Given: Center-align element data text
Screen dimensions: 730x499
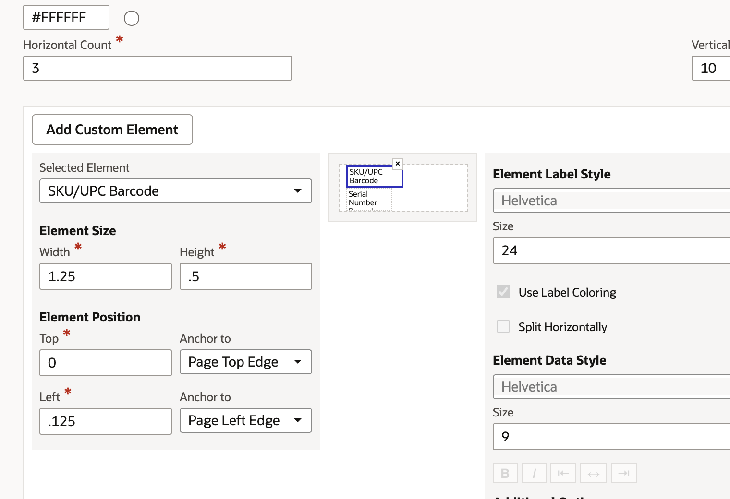Looking at the screenshot, I should pyautogui.click(x=594, y=473).
